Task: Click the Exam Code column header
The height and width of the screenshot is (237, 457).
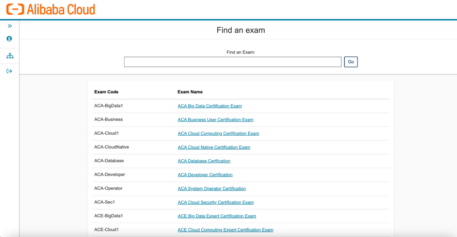Action: tap(106, 92)
